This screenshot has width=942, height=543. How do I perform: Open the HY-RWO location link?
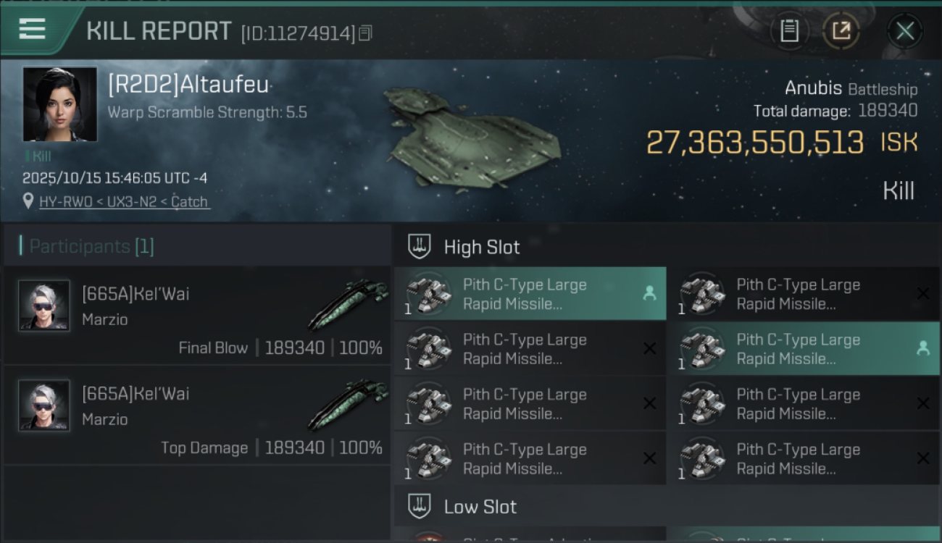66,202
